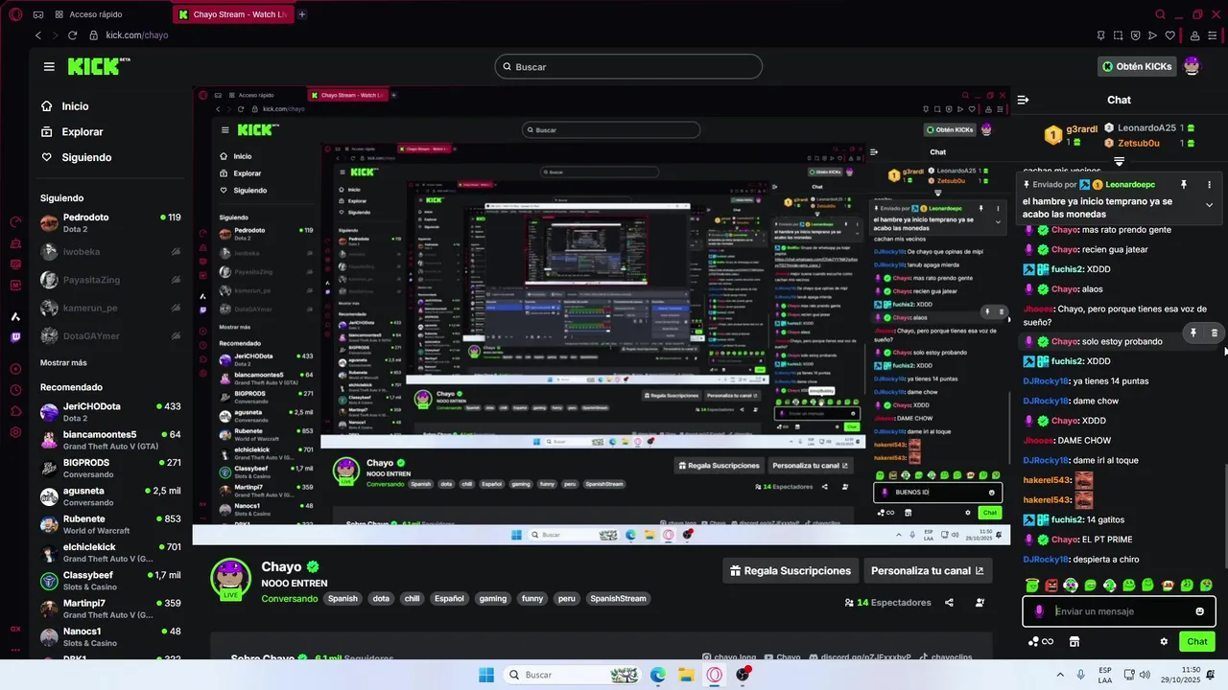Click browser back arrow
The height and width of the screenshot is (690, 1228).
pos(38,35)
